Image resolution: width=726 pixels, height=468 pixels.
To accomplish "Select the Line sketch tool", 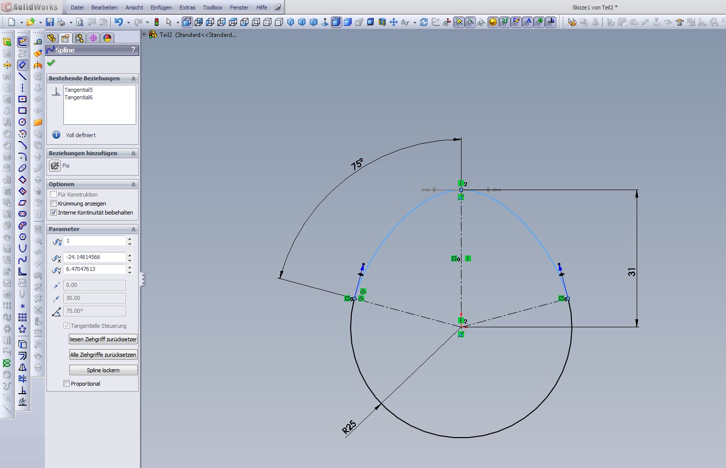I will pos(22,76).
